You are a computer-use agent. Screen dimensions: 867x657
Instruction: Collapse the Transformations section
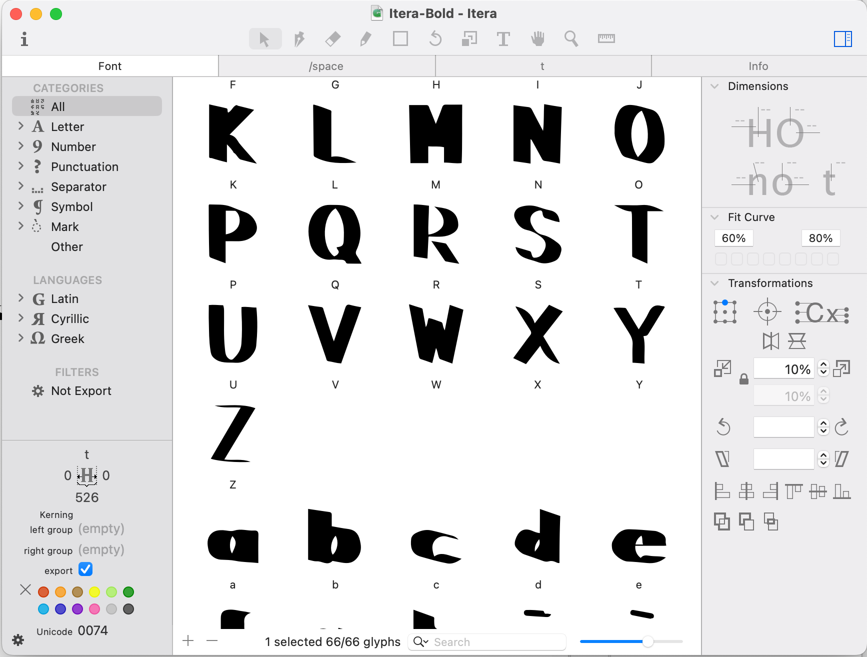[715, 283]
